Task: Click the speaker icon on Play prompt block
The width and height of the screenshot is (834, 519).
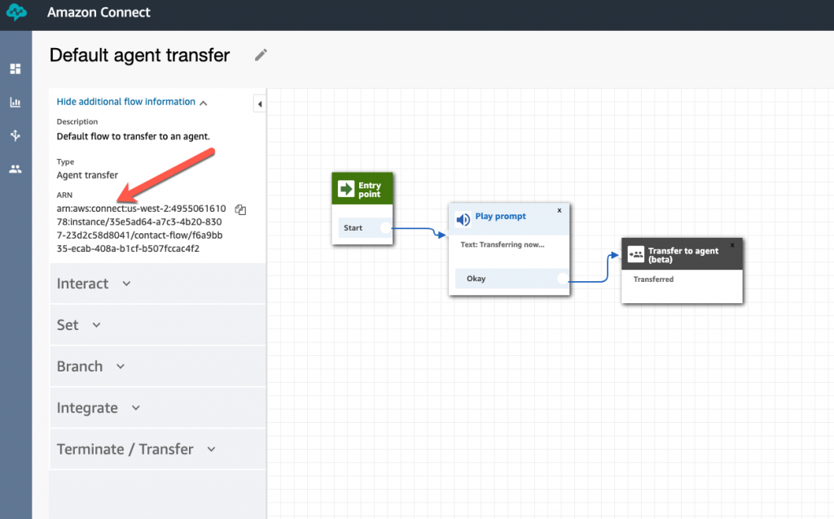Action: tap(463, 219)
